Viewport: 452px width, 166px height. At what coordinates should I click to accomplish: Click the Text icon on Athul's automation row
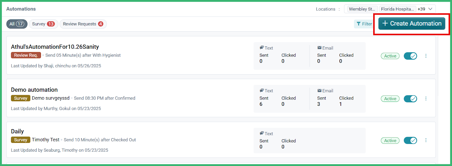coord(262,48)
